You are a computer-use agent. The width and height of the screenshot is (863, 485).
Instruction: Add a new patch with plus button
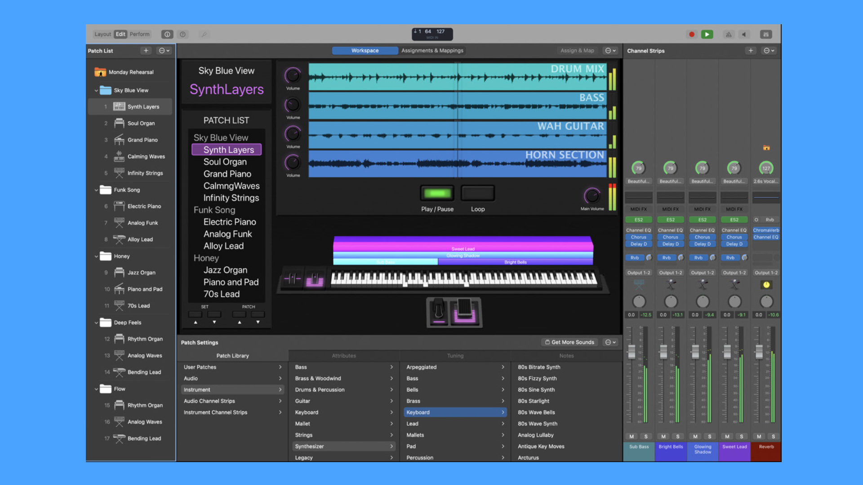click(146, 51)
